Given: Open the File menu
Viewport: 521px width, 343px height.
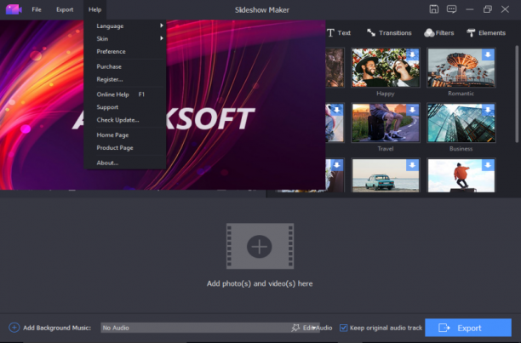Looking at the screenshot, I should [37, 9].
